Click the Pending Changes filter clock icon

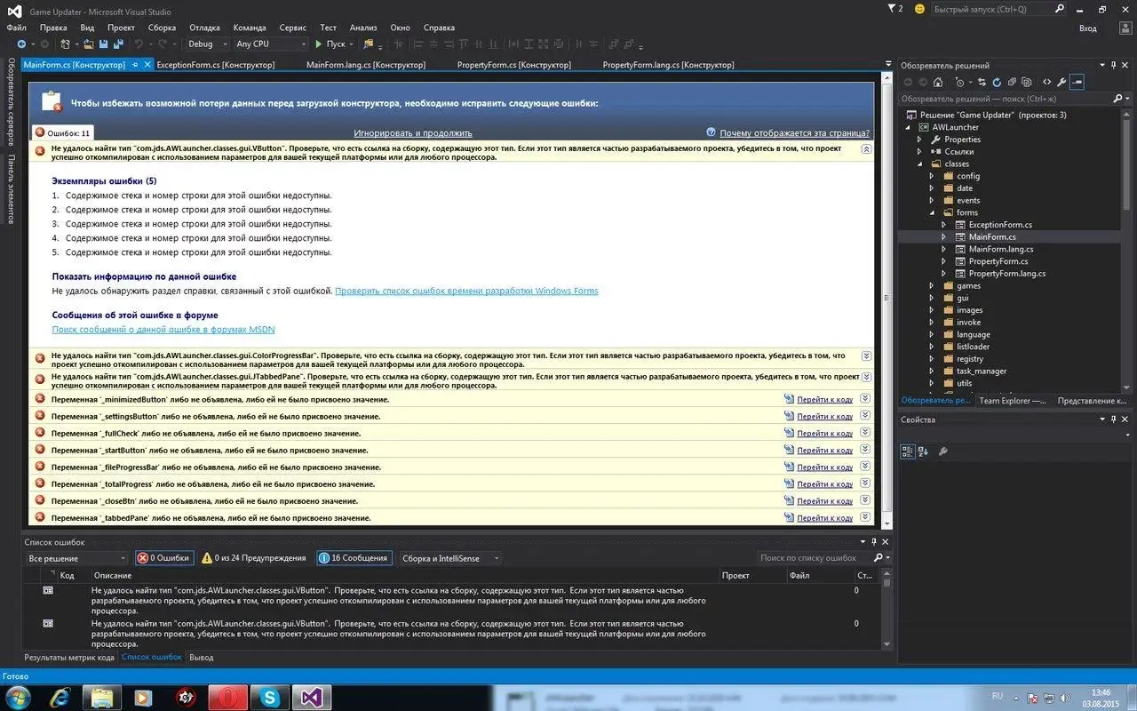(959, 82)
